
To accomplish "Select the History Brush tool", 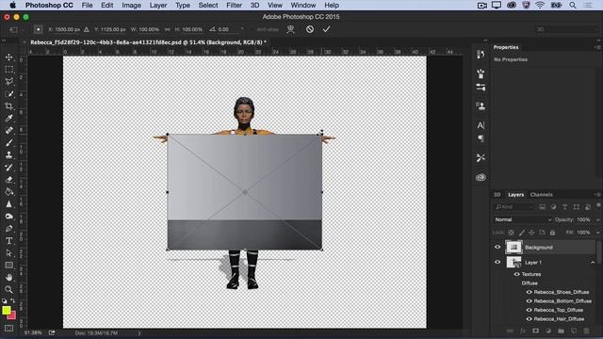I will coord(8,168).
